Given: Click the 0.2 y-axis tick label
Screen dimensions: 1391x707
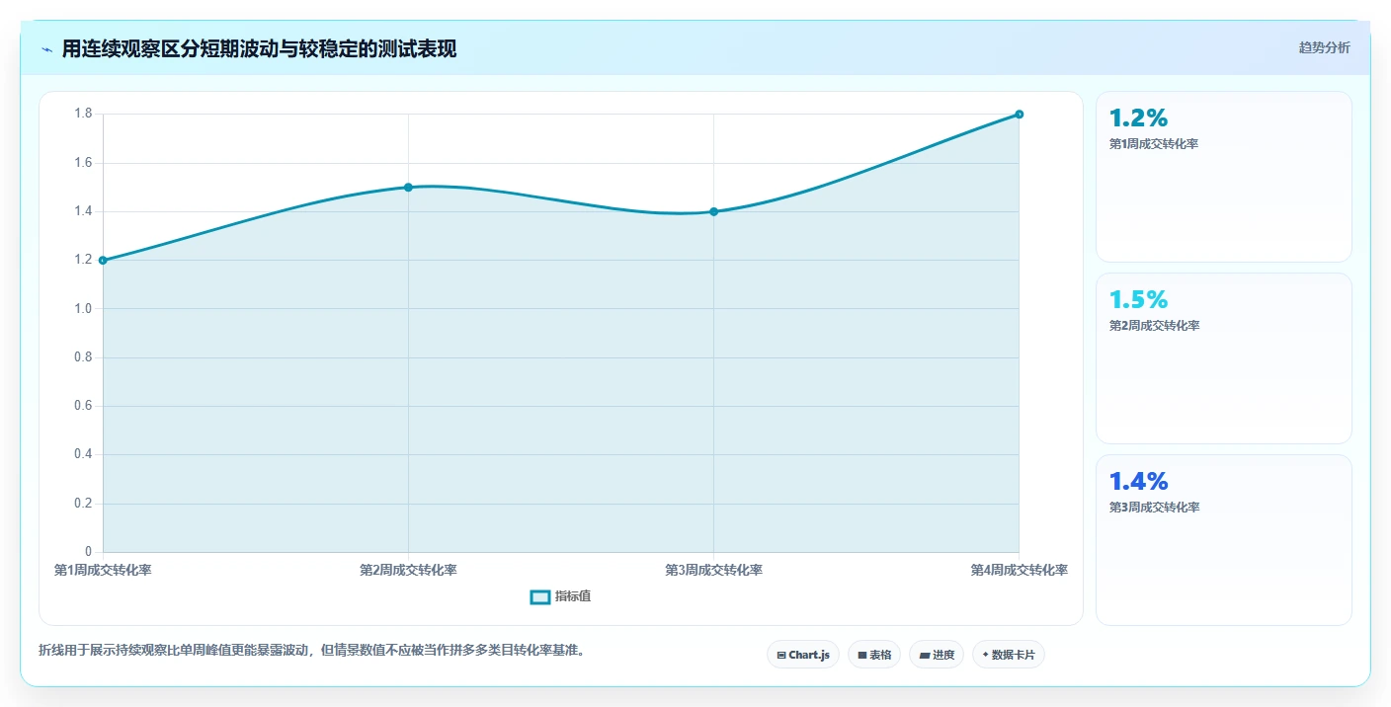Looking at the screenshot, I should click(83, 503).
